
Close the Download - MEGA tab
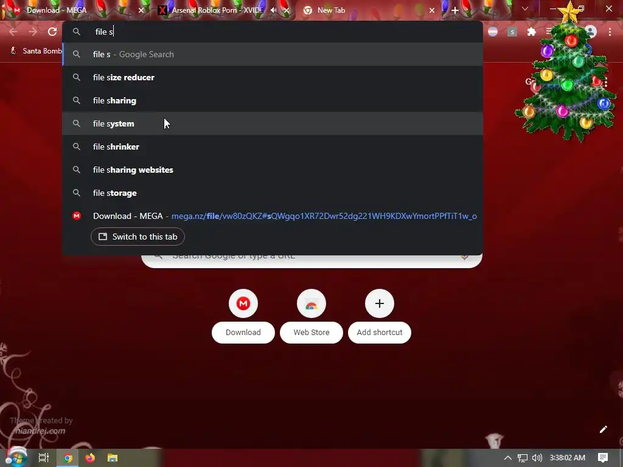(141, 10)
